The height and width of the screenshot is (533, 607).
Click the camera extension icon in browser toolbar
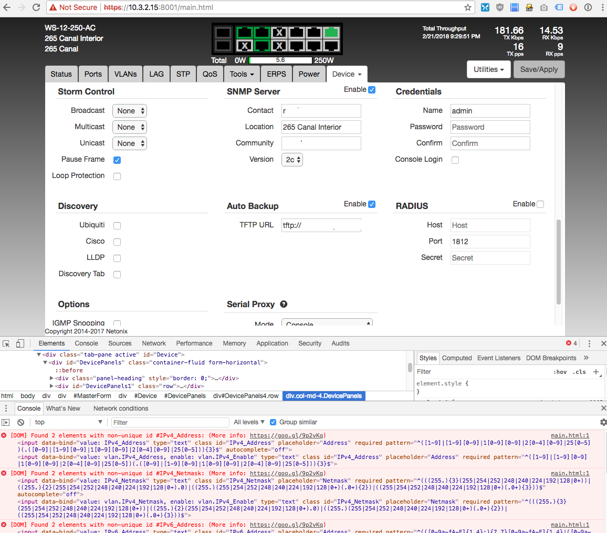pyautogui.click(x=544, y=8)
